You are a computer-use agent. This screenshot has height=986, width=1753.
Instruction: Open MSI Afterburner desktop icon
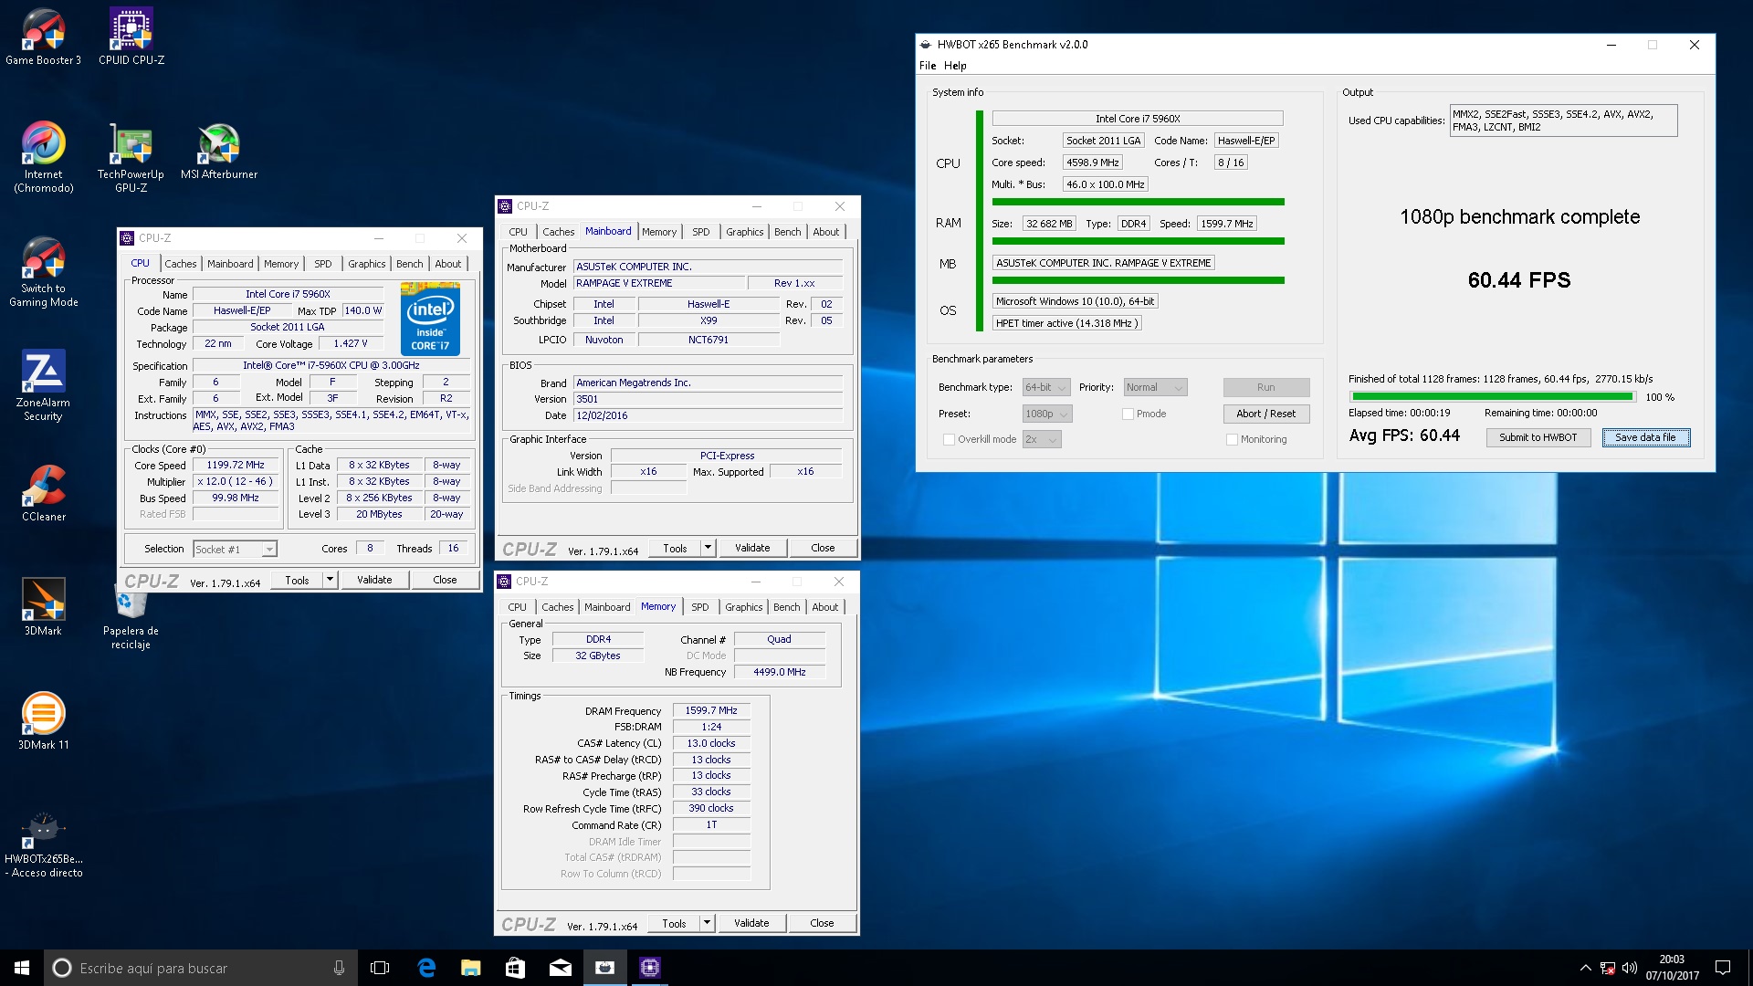[219, 151]
